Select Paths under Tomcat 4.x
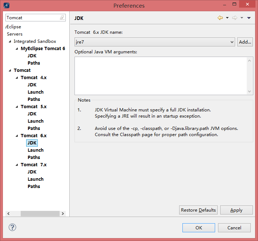Screen dimensions: 258x241 34,99
